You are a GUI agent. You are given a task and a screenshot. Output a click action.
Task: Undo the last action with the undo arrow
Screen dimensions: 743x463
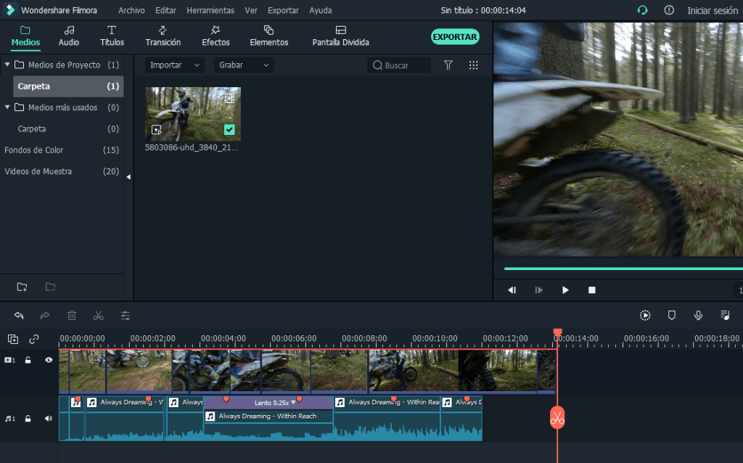click(19, 316)
